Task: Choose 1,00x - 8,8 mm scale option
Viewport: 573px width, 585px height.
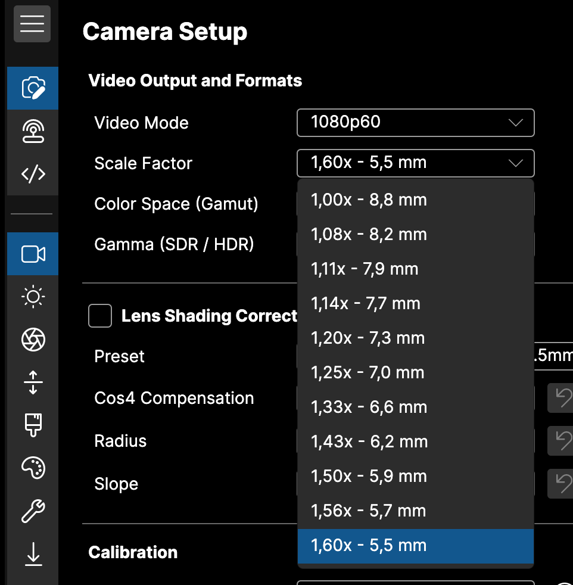Action: tap(415, 200)
